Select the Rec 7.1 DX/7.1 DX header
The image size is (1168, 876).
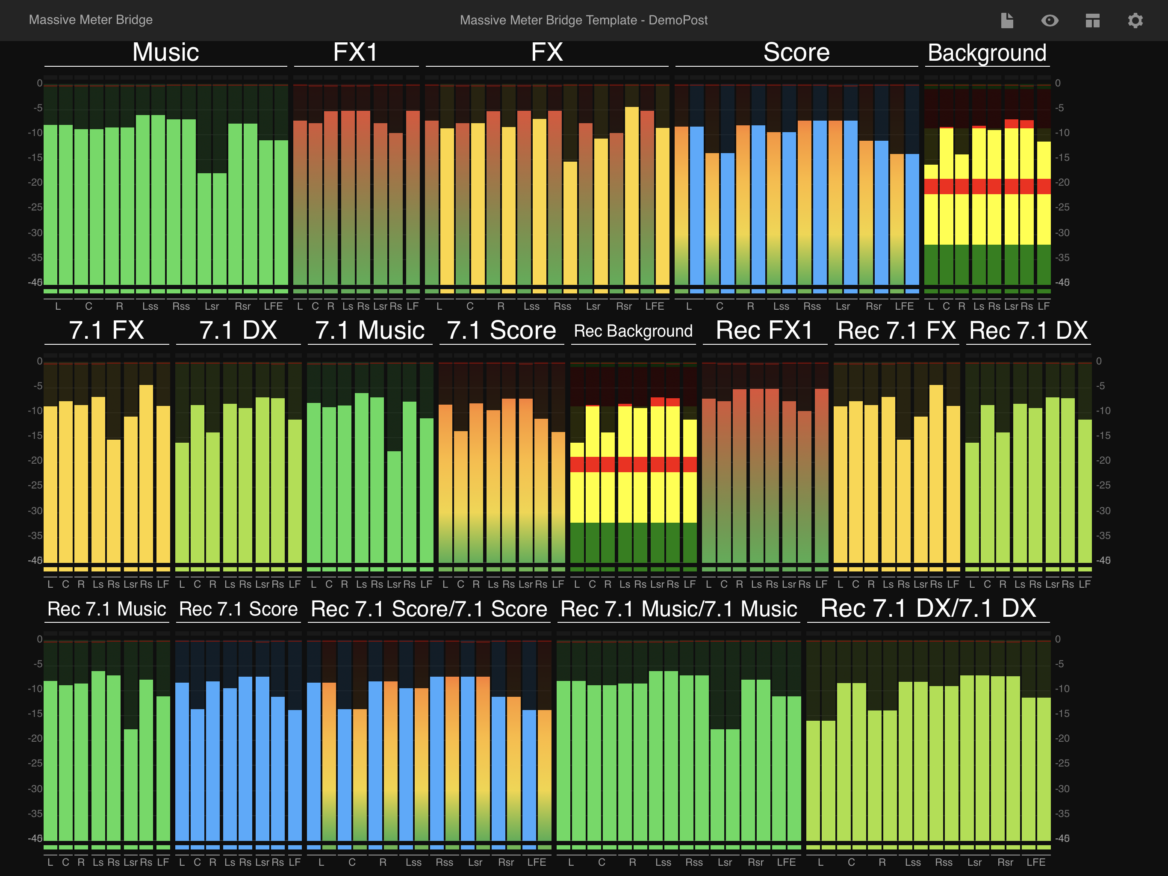(928, 608)
